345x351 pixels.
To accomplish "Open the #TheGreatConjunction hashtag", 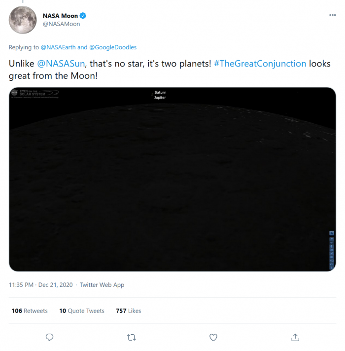I will click(260, 64).
